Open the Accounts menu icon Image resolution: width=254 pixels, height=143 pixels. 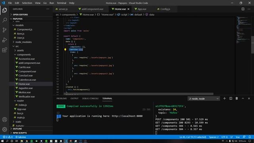click(4, 120)
